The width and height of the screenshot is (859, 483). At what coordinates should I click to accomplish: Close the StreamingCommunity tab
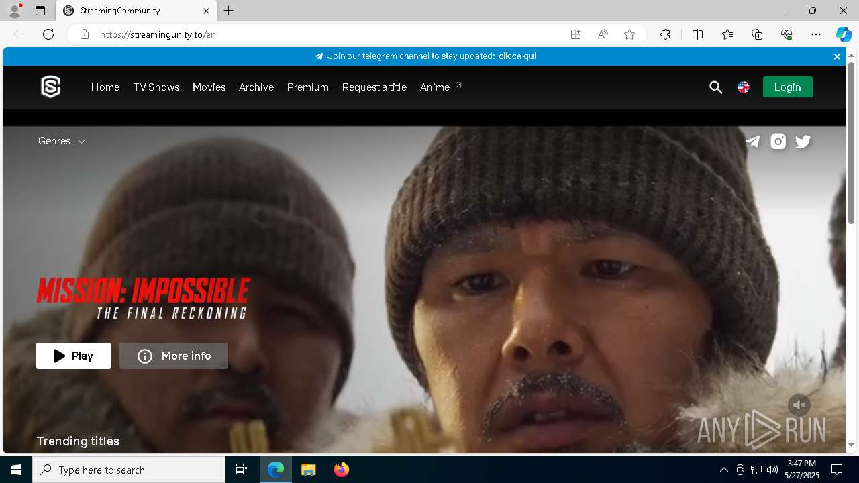(206, 11)
